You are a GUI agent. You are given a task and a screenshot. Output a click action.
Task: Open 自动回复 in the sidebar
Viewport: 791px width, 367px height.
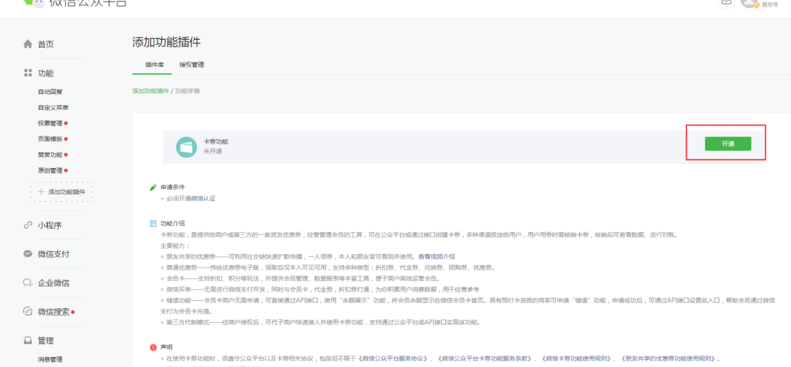[x=50, y=92]
